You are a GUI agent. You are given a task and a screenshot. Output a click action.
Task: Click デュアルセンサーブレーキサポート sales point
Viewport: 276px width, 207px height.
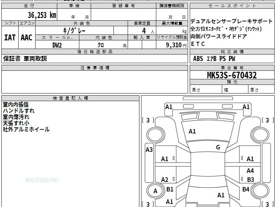coord(231,21)
